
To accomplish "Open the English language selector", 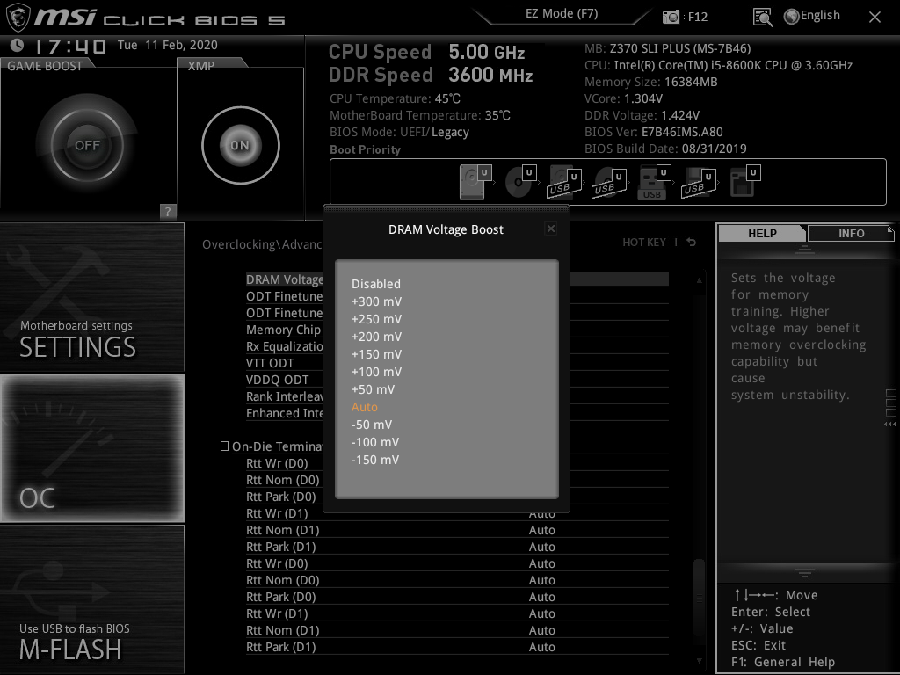I will point(812,16).
